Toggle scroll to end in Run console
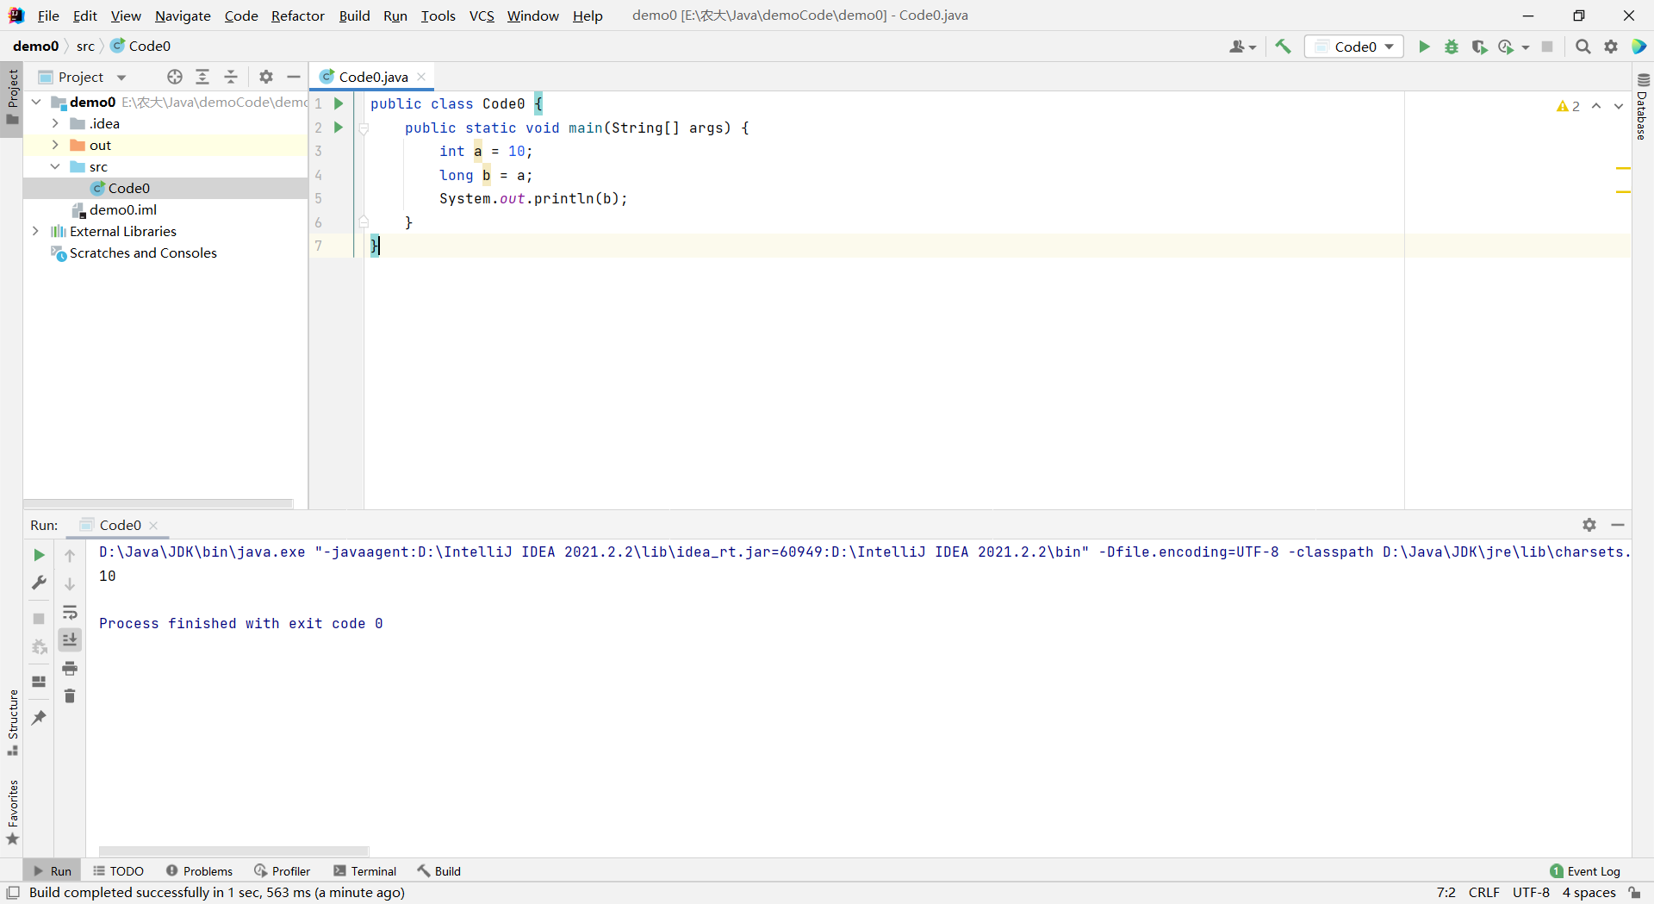Screen dimensions: 1654x904 70,639
